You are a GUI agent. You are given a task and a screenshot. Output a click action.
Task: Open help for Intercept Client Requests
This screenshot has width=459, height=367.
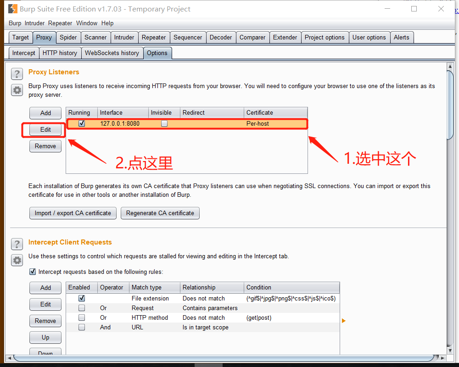click(x=17, y=244)
